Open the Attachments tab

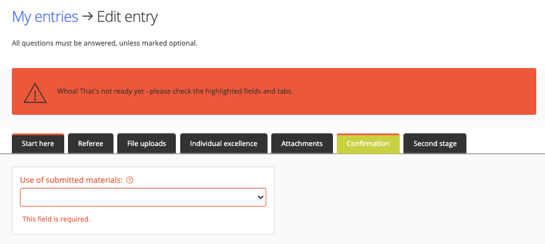pos(302,144)
